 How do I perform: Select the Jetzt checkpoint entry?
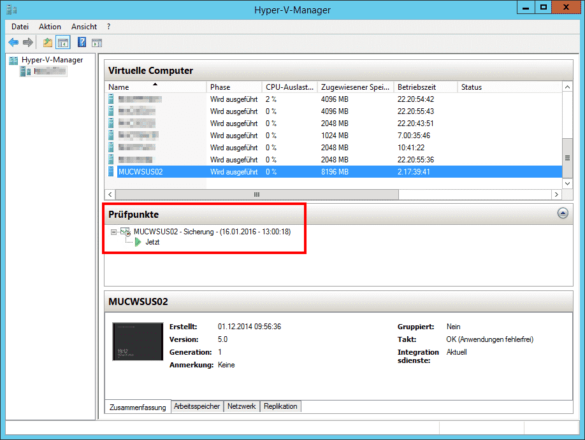pyautogui.click(x=152, y=242)
